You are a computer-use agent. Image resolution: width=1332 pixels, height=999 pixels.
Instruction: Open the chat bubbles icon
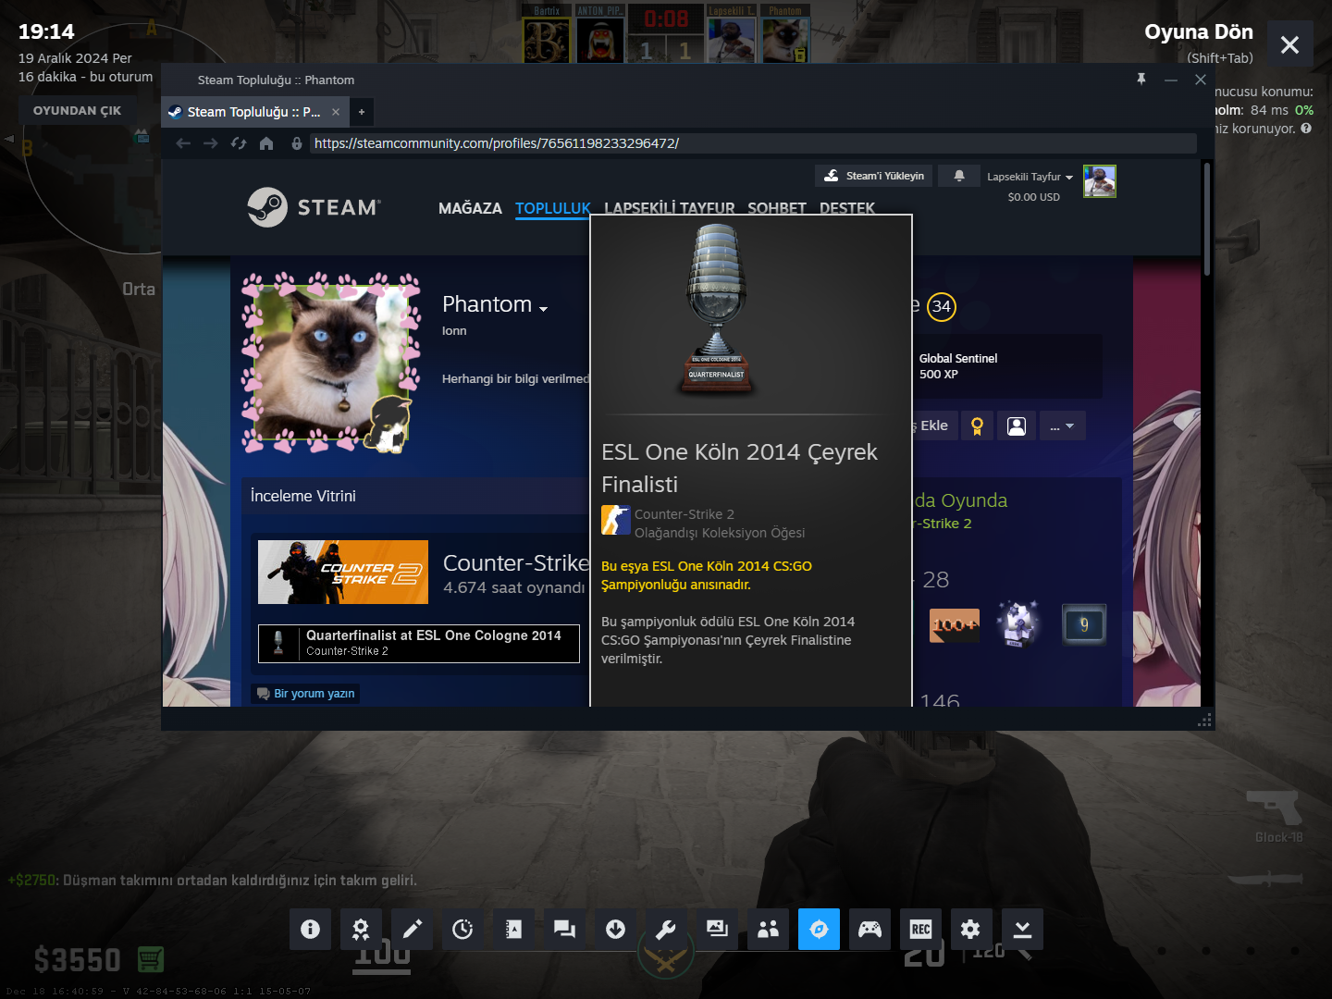click(564, 929)
